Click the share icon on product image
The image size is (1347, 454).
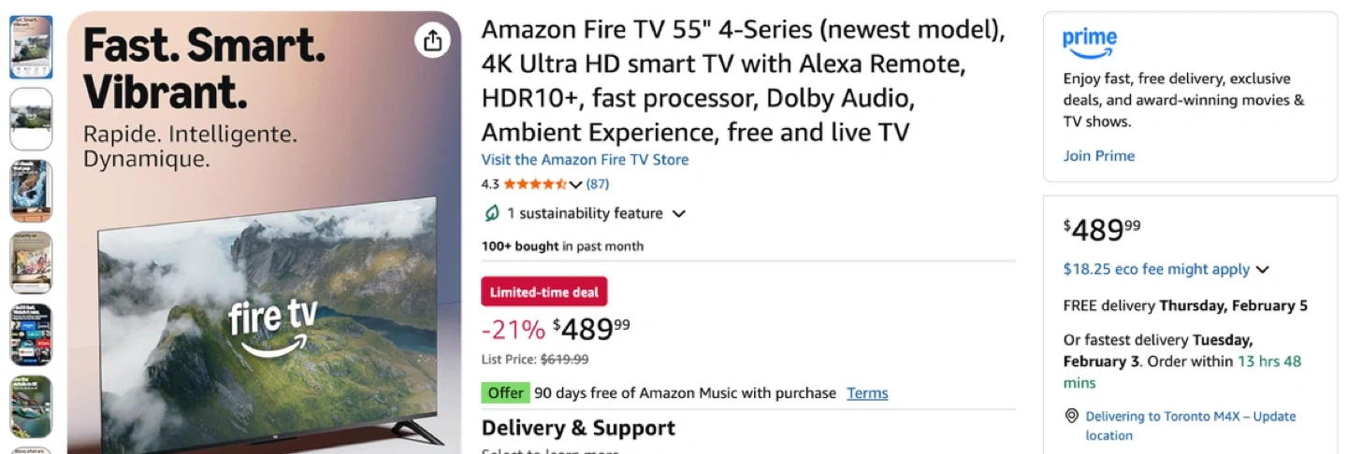coord(432,40)
